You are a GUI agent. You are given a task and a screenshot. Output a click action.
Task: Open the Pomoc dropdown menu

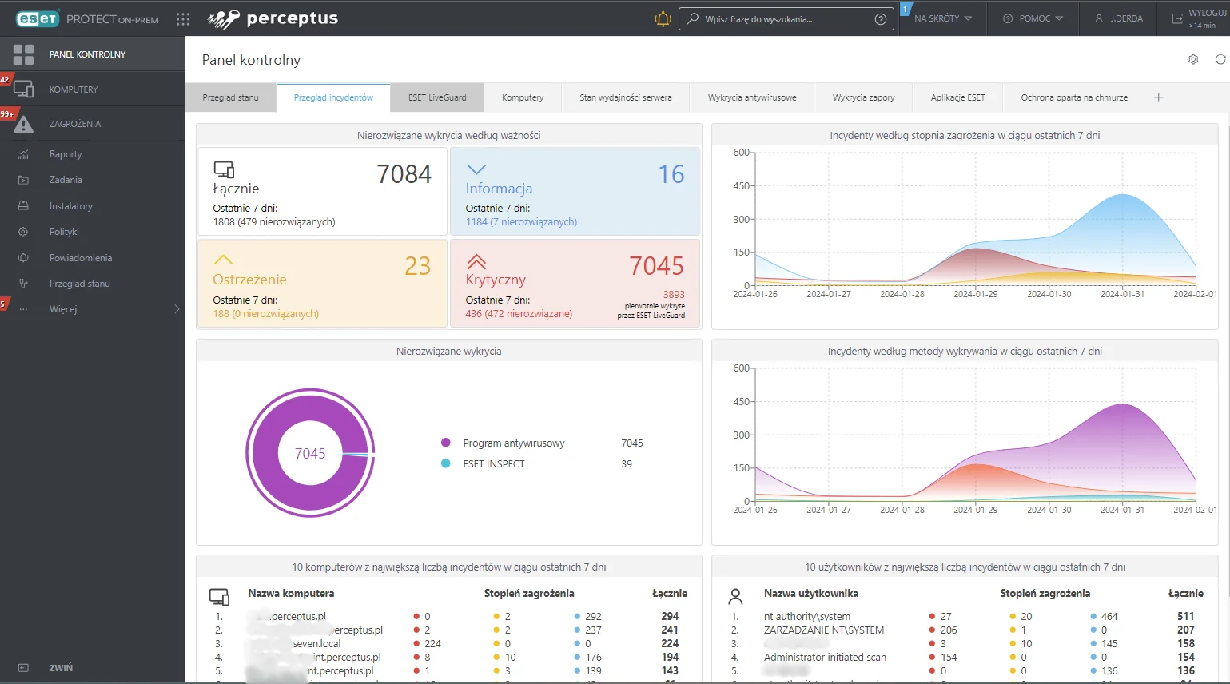point(1033,18)
